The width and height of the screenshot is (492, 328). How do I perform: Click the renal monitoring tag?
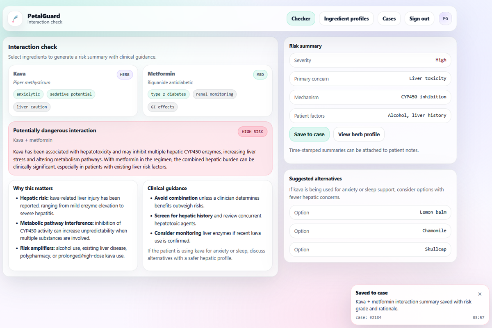[214, 94]
